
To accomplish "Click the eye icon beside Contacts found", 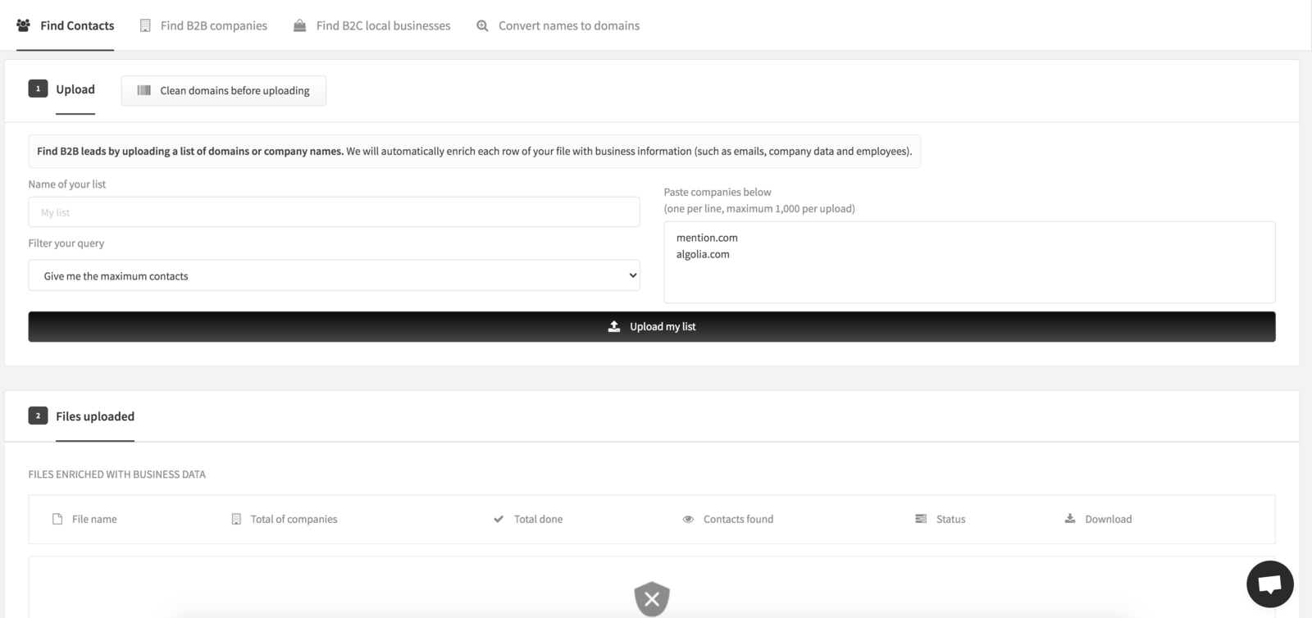I will click(687, 518).
